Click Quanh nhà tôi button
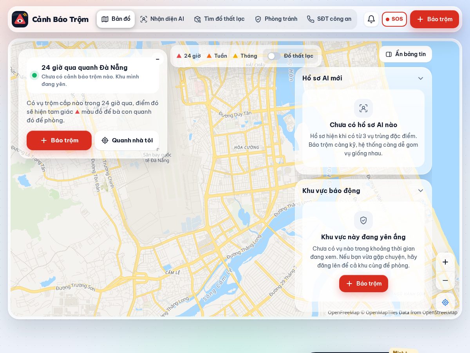 pos(127,140)
